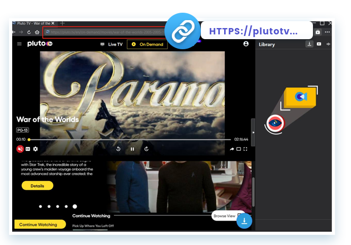Open the video store icon beside the address bar
The width and height of the screenshot is (351, 245).
[x=318, y=32]
